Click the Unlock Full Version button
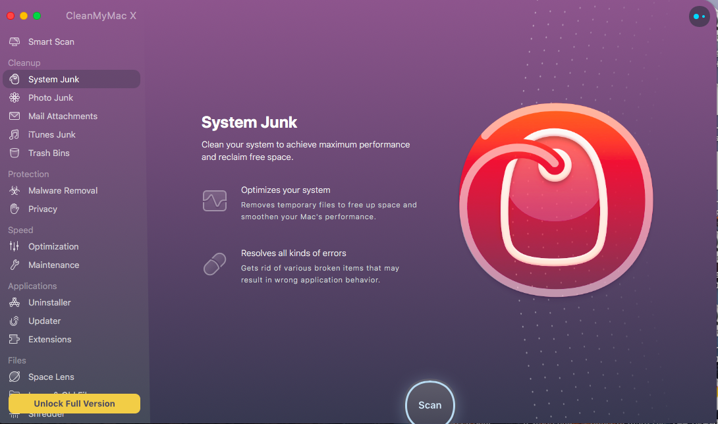The image size is (718, 424). (74, 404)
